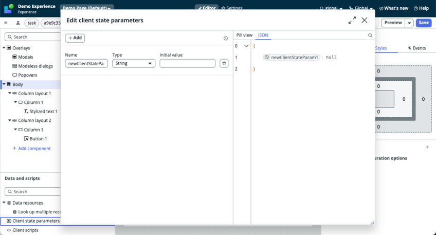Screen dimensions: 436x235
Task: Click the flask test icon in toolbar
Action: point(18,23)
